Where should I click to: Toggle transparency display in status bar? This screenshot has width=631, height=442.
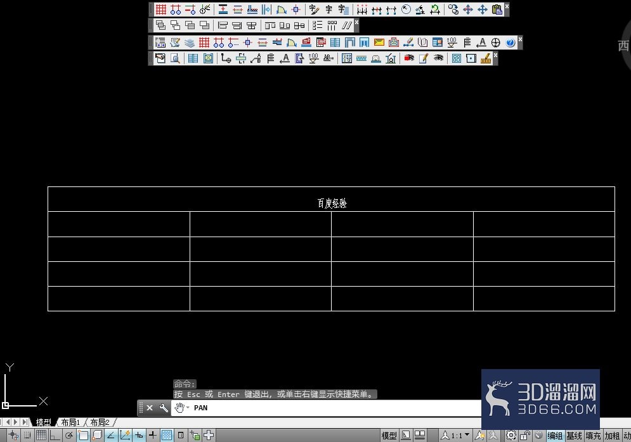167,435
